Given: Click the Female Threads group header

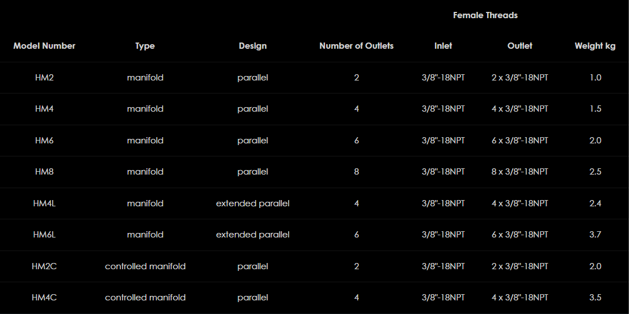Looking at the screenshot, I should 485,15.
